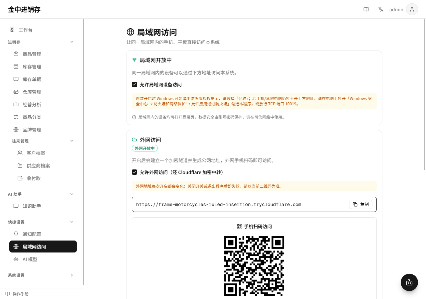Click the firewall warning mentioning TCP 端口 10019

(254, 101)
